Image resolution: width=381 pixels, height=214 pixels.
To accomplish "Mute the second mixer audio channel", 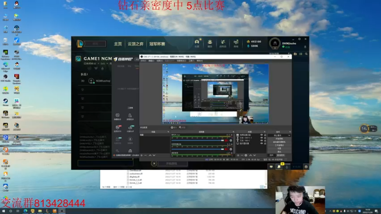I will 227,149.
